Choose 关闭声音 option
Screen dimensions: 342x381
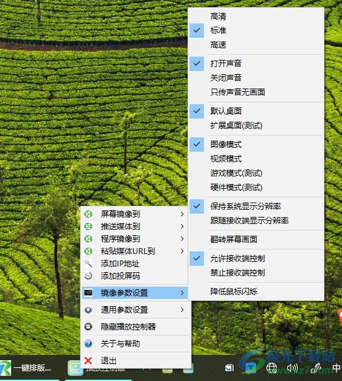[x=256, y=78]
